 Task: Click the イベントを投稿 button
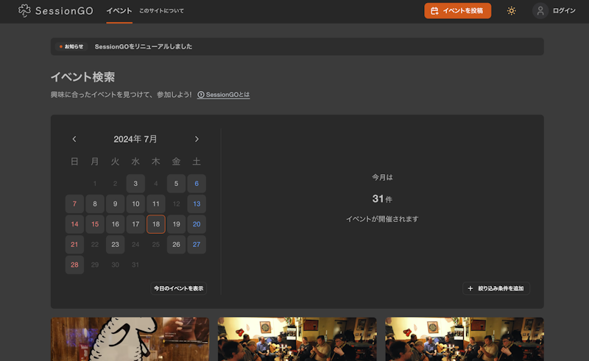(x=457, y=11)
